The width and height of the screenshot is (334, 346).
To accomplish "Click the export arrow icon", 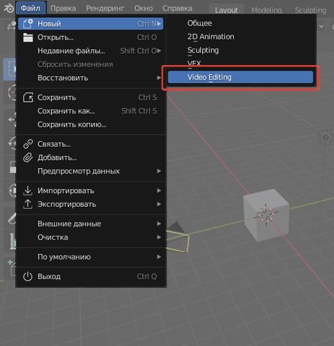I will [x=28, y=204].
